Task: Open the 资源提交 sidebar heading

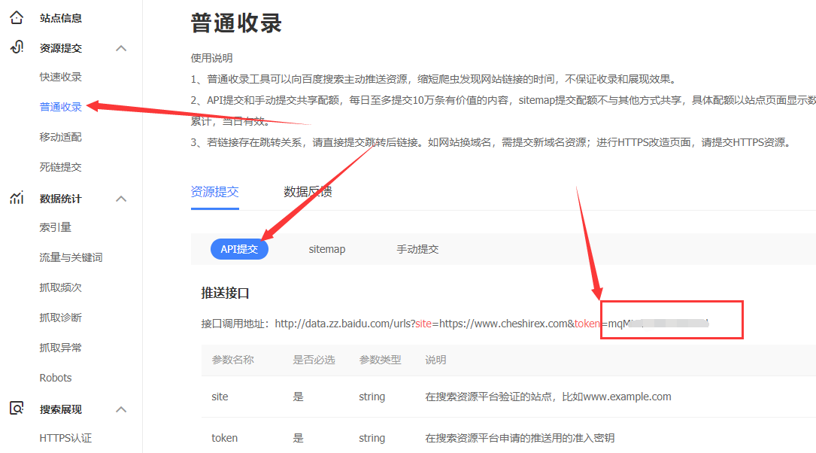Action: pos(61,48)
